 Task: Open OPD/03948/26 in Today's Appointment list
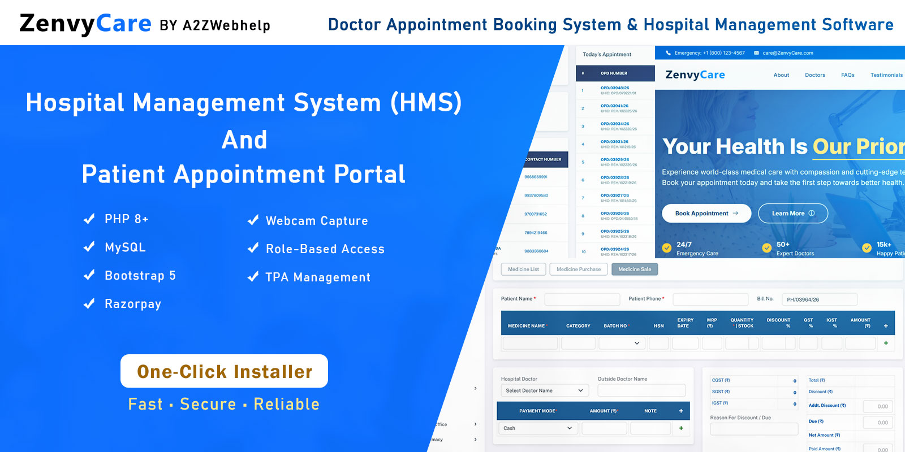(615, 88)
